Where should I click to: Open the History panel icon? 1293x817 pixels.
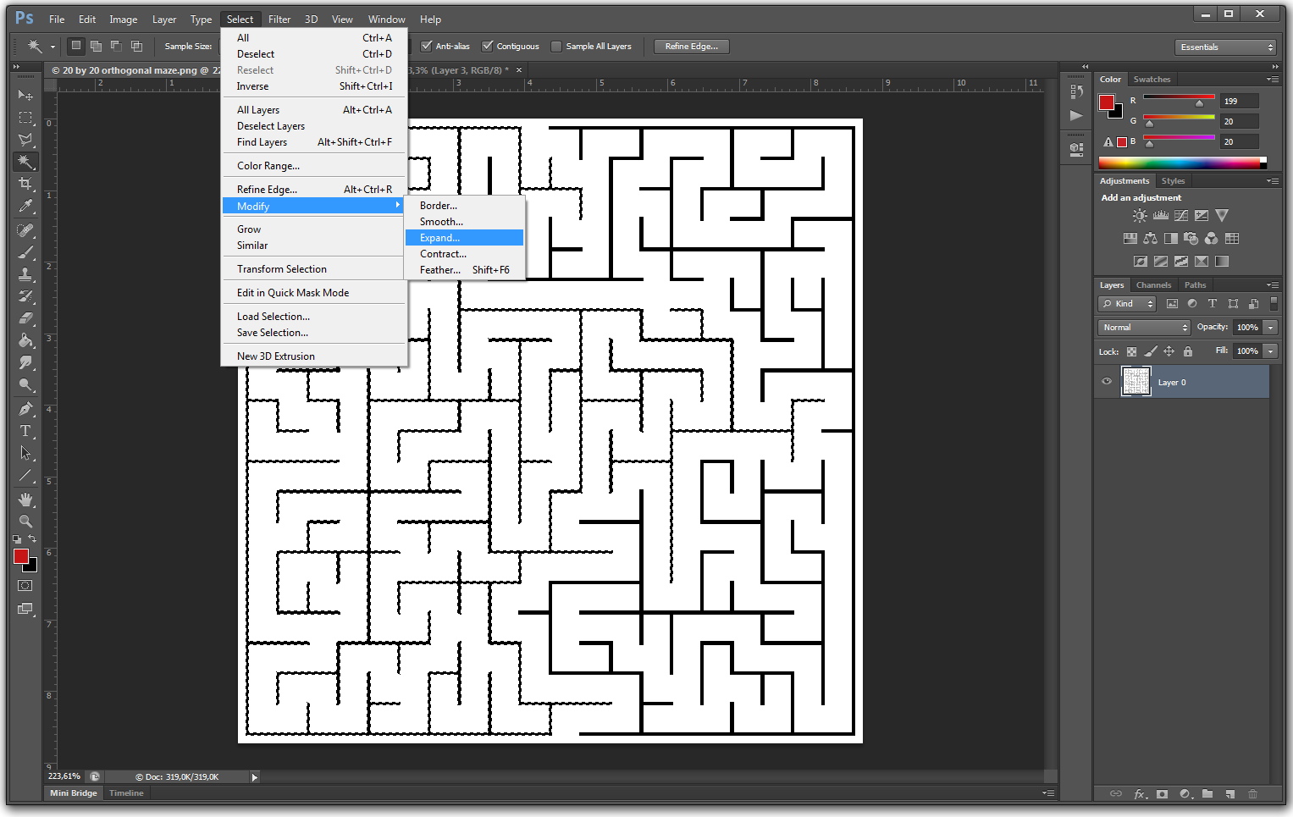pyautogui.click(x=1076, y=92)
